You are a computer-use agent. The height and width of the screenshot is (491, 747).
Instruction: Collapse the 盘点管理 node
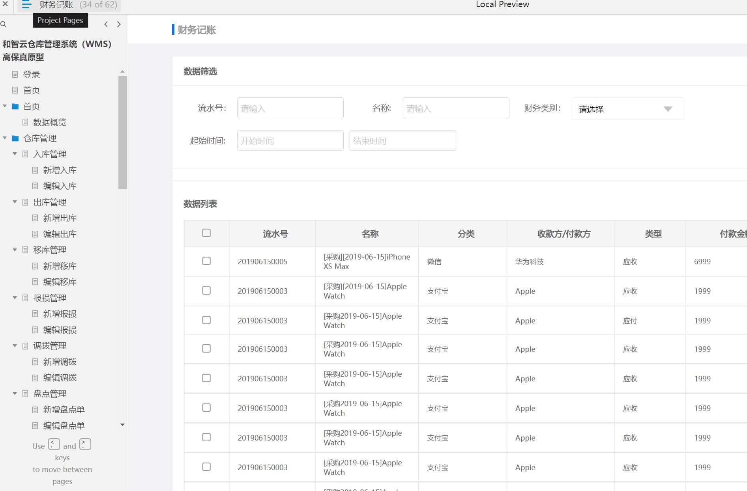coord(15,394)
